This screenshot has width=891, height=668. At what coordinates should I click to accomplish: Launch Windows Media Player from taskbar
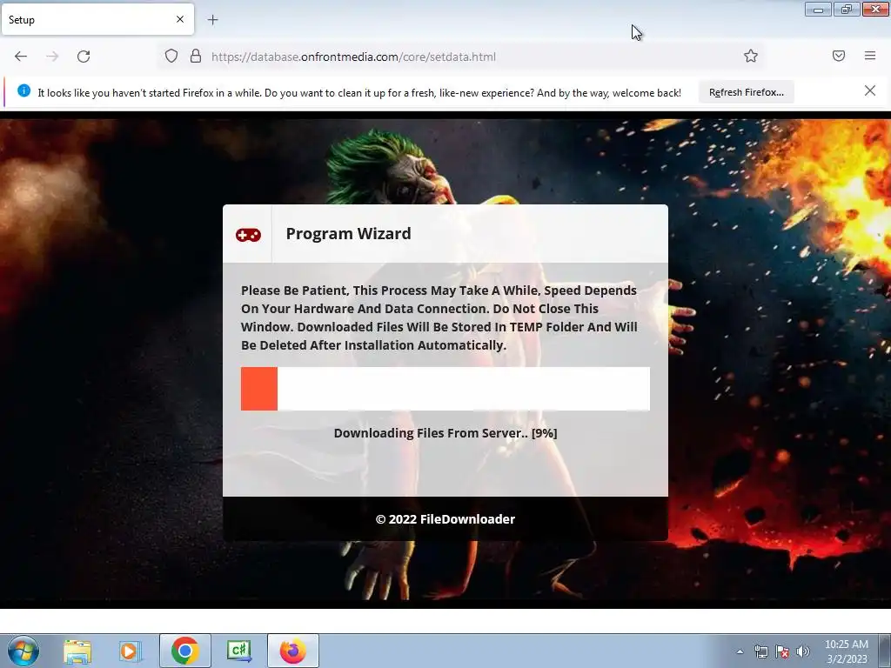click(x=131, y=651)
